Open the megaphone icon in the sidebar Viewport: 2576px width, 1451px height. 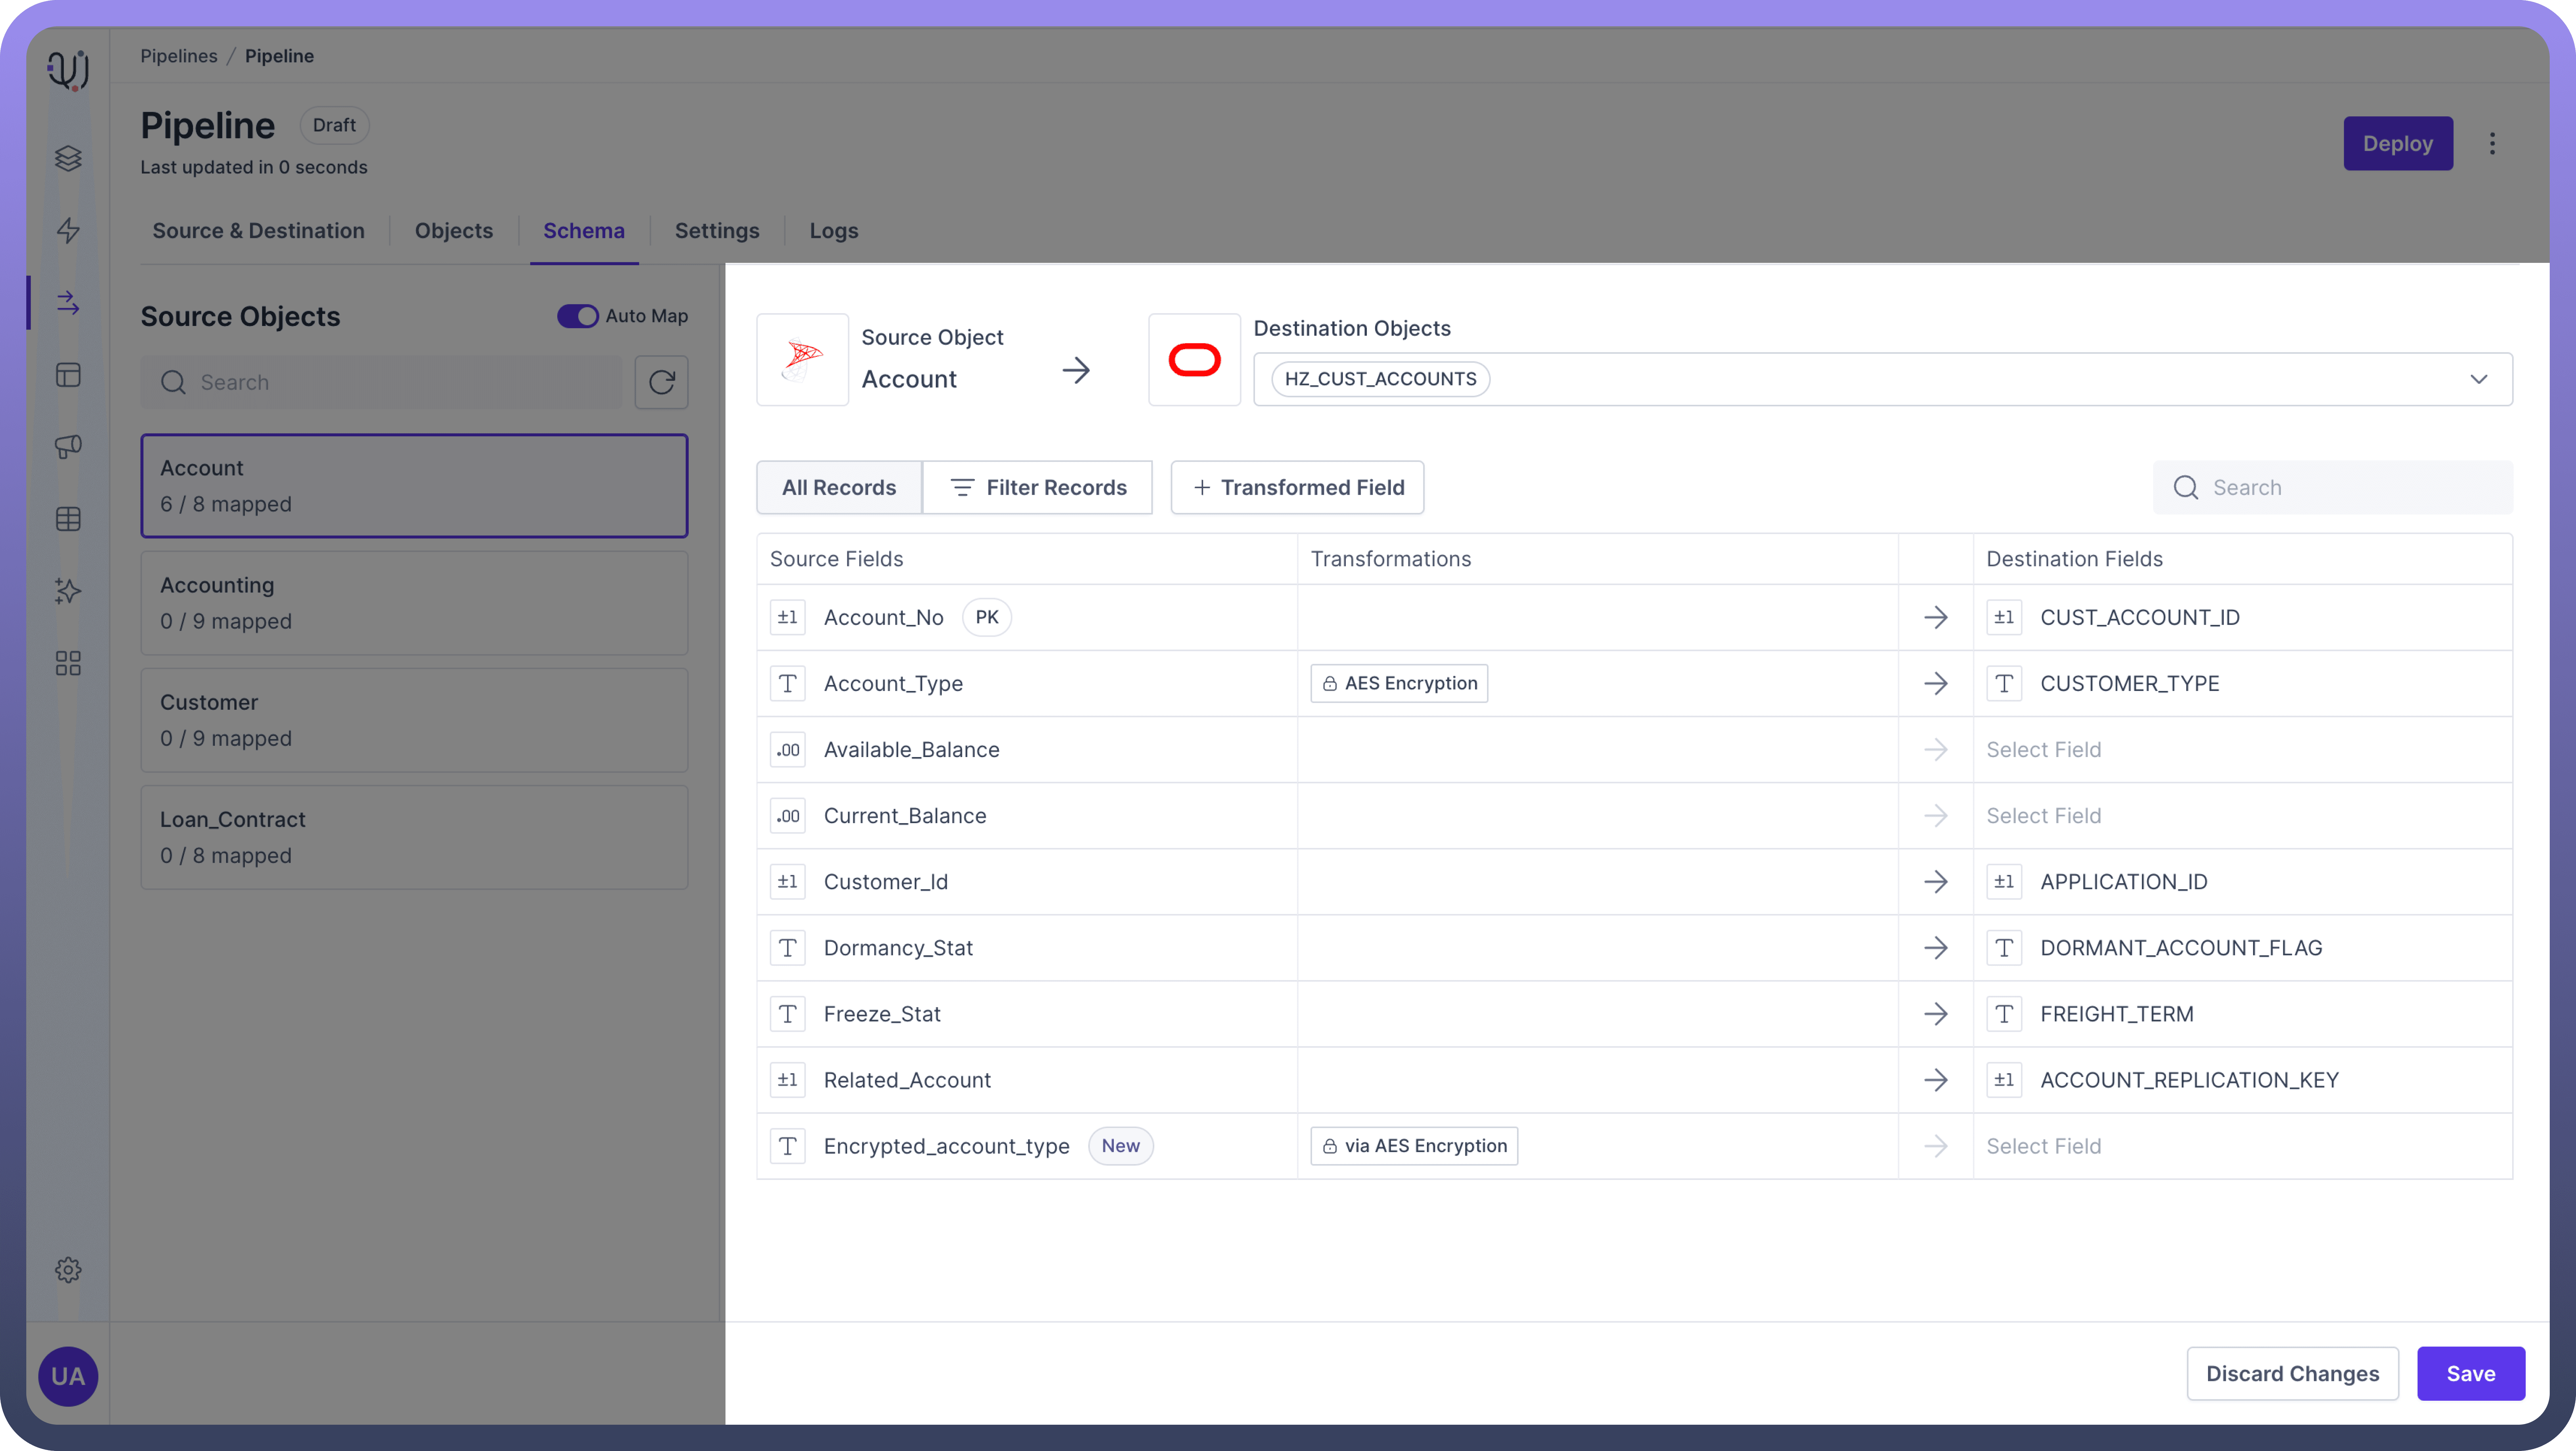(x=68, y=447)
